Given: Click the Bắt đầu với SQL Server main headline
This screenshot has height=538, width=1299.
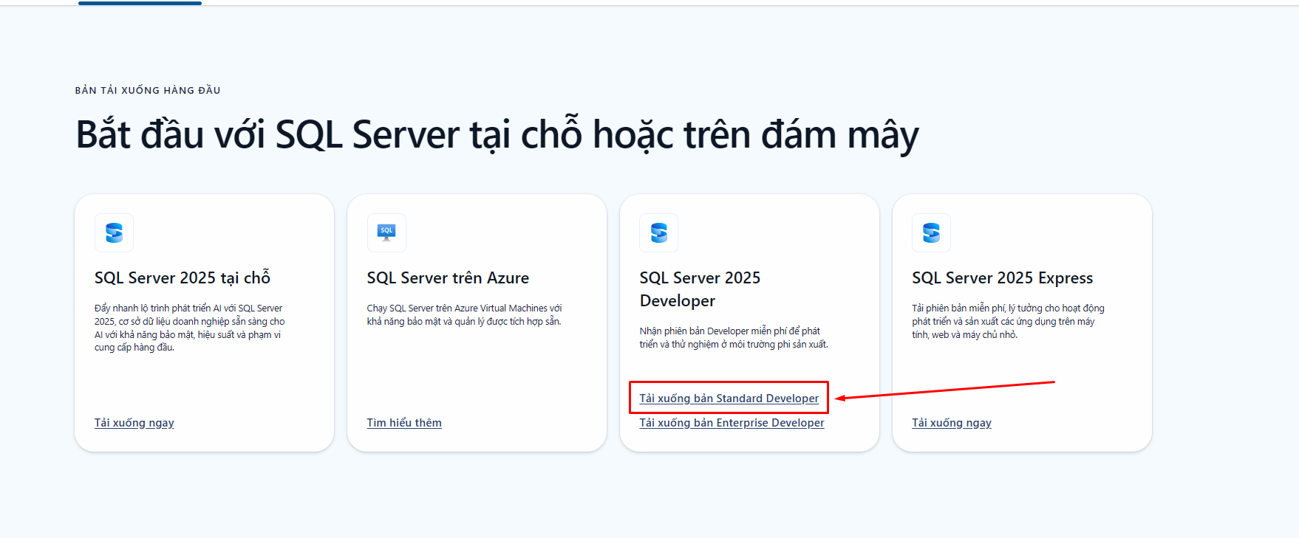Looking at the screenshot, I should [497, 134].
